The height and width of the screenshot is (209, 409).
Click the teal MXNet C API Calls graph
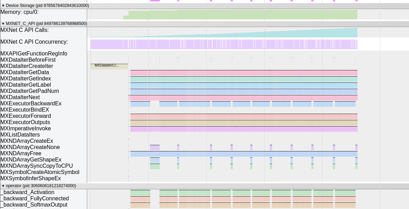(224, 33)
